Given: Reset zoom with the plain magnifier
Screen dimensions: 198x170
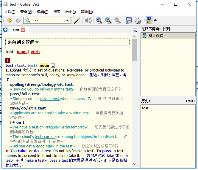Looking at the screenshot, I should [118, 20].
